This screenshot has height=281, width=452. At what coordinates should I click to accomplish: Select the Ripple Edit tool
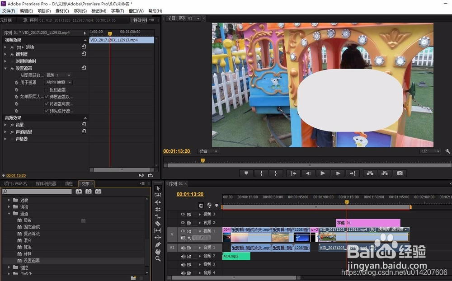pos(158,202)
